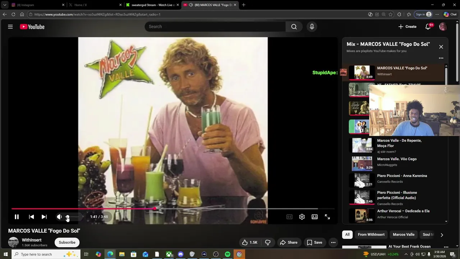Open YouTube notifications bell

click(428, 27)
